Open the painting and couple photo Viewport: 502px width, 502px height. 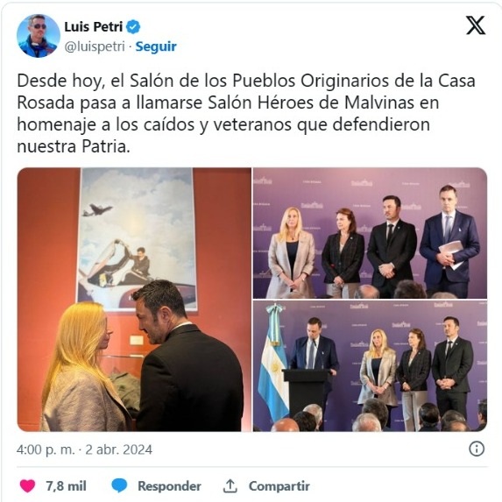[x=134, y=300]
